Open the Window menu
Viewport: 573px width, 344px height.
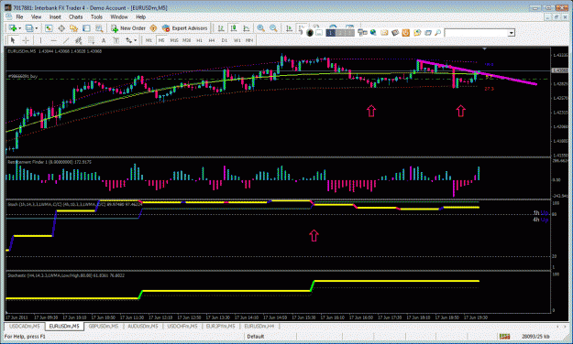coord(119,16)
